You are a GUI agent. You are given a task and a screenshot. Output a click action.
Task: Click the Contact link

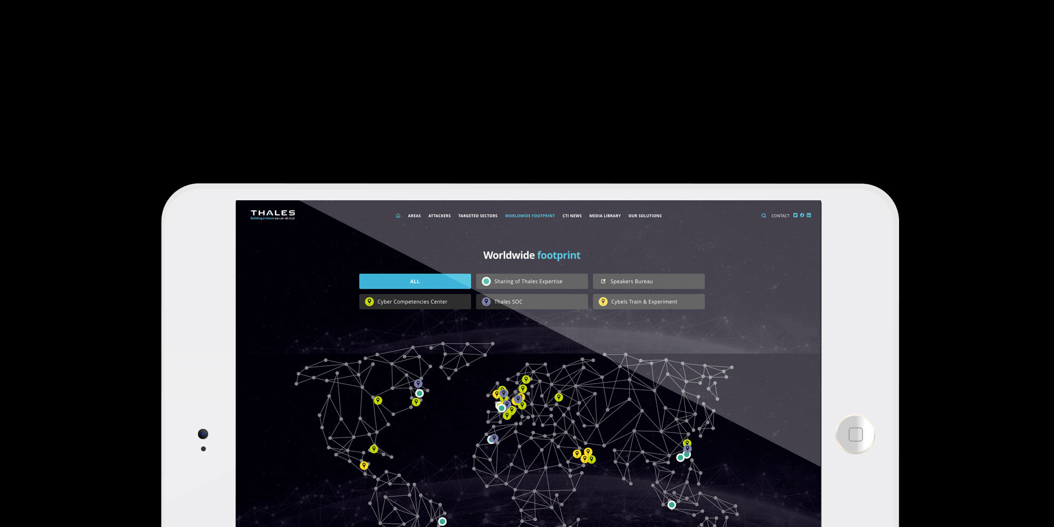tap(780, 216)
